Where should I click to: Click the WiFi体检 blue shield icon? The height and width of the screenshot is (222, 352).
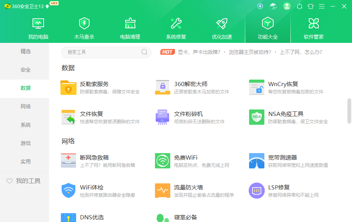pyautogui.click(x=68, y=190)
